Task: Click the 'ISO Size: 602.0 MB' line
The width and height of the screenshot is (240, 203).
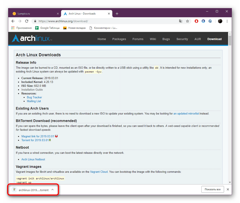Action: tap(34, 86)
